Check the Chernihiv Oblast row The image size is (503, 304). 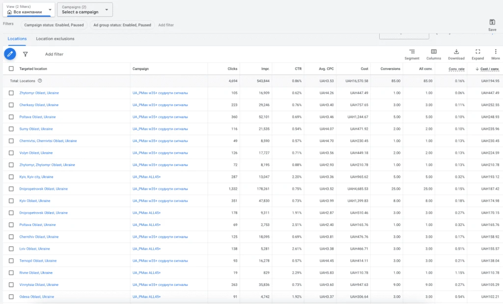tap(11, 237)
